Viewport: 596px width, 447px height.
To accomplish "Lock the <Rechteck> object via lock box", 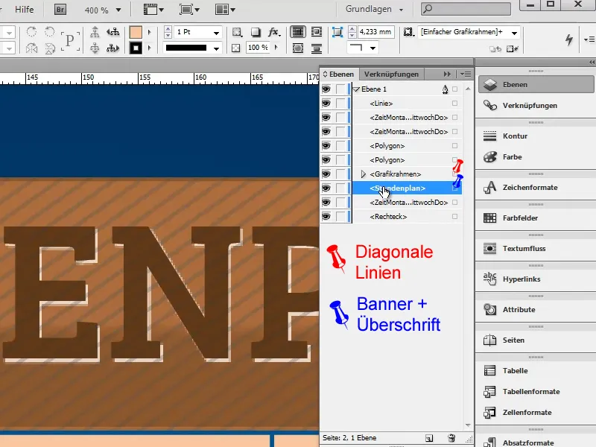I will point(340,217).
